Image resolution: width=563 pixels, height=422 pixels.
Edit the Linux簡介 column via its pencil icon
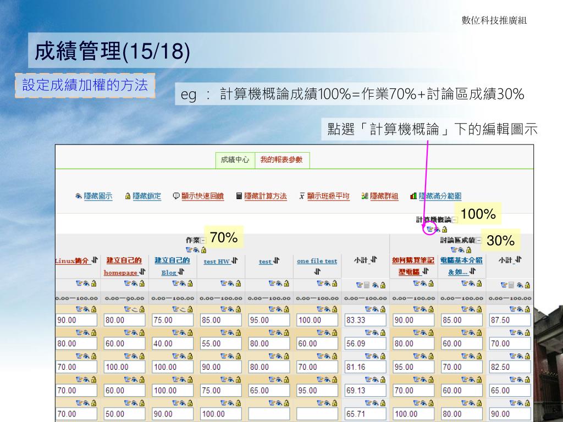[79, 284]
